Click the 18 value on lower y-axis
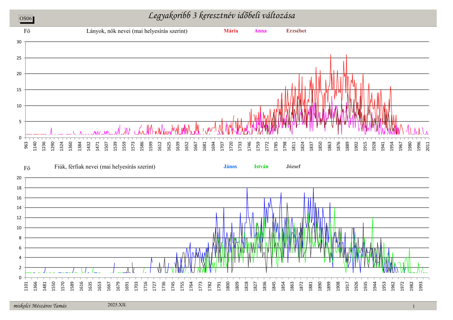 [19, 188]
